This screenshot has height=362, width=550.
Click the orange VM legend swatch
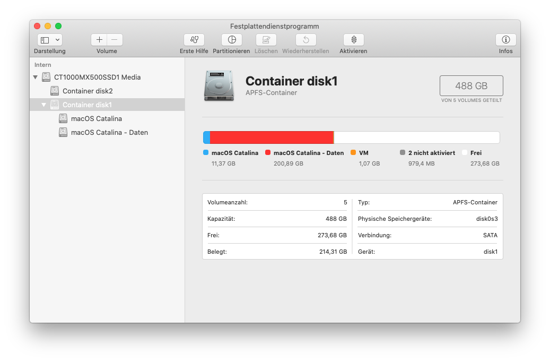pyautogui.click(x=353, y=153)
